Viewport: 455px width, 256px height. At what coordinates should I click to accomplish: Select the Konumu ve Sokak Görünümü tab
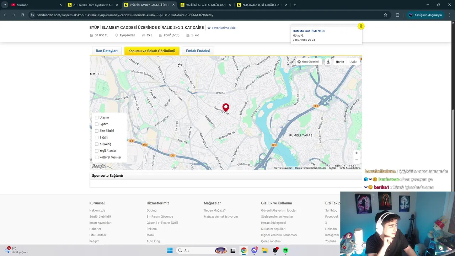tap(152, 51)
